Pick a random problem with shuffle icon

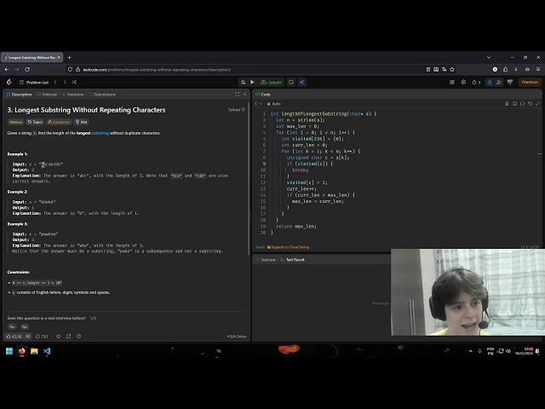click(74, 83)
